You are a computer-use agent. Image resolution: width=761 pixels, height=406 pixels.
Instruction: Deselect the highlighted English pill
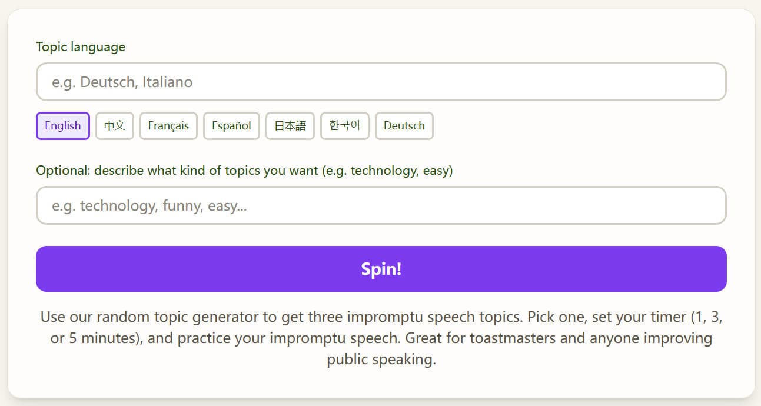[62, 125]
